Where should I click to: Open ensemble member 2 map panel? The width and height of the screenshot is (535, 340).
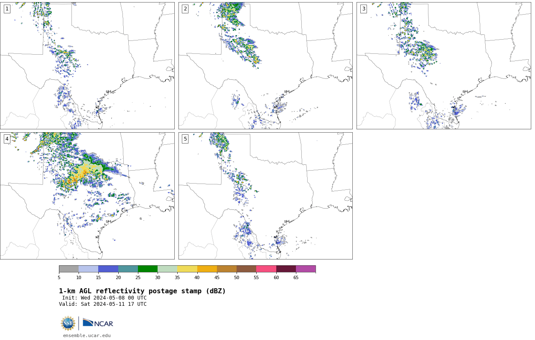(x=265, y=65)
